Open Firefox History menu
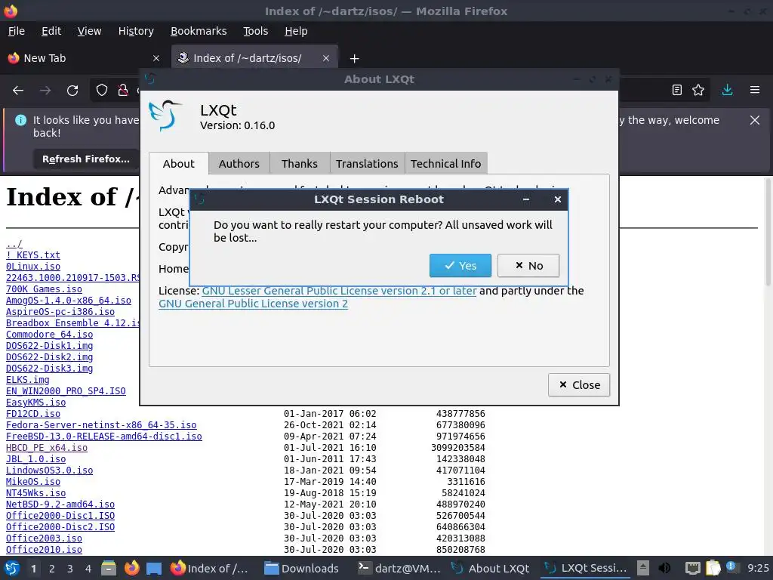 (136, 31)
